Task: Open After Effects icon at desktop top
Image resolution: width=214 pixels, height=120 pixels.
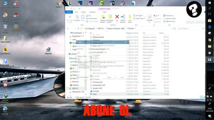Action: (x=91, y=3)
